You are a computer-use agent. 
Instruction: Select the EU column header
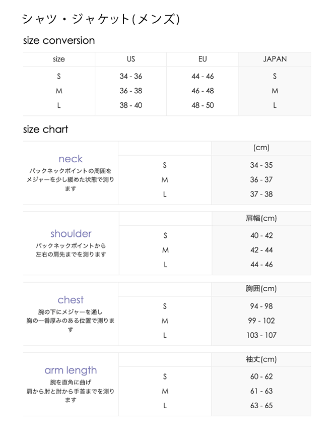point(203,59)
